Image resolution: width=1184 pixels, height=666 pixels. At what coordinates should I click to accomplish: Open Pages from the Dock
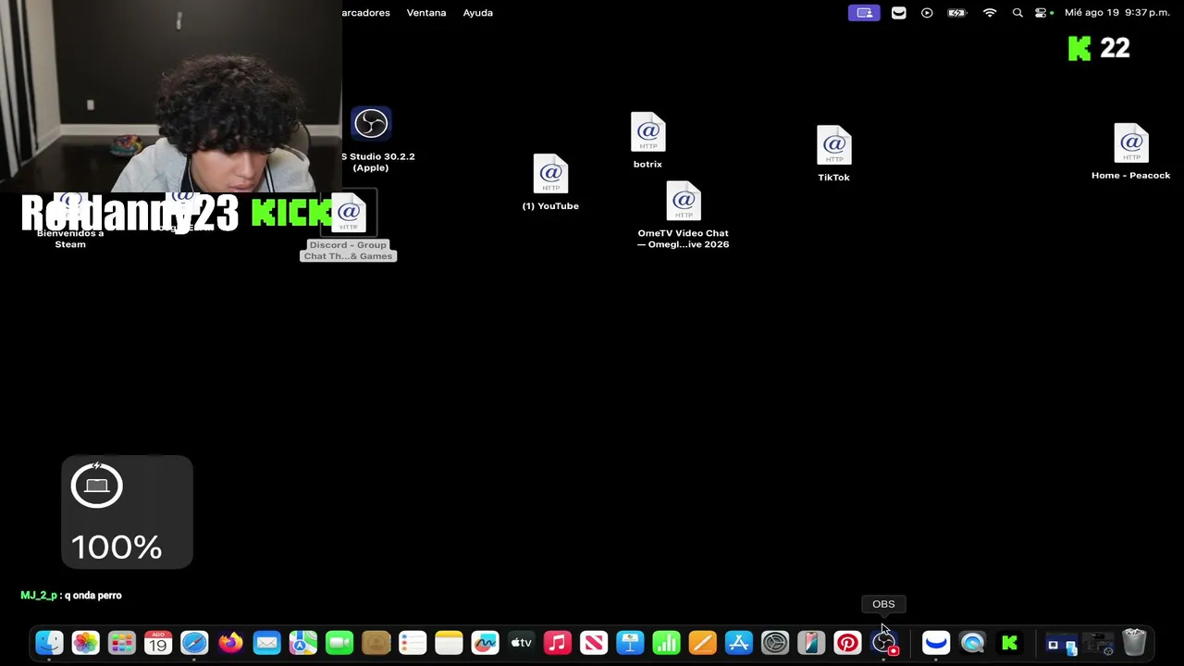[702, 642]
